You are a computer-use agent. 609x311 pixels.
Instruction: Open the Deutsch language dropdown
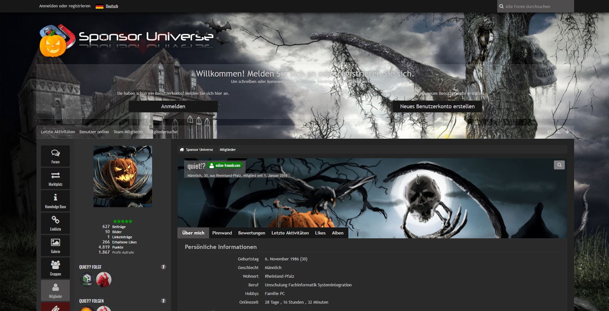tap(107, 6)
